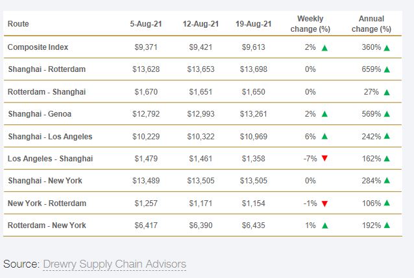Click the Annual change (%) header

[371, 24]
